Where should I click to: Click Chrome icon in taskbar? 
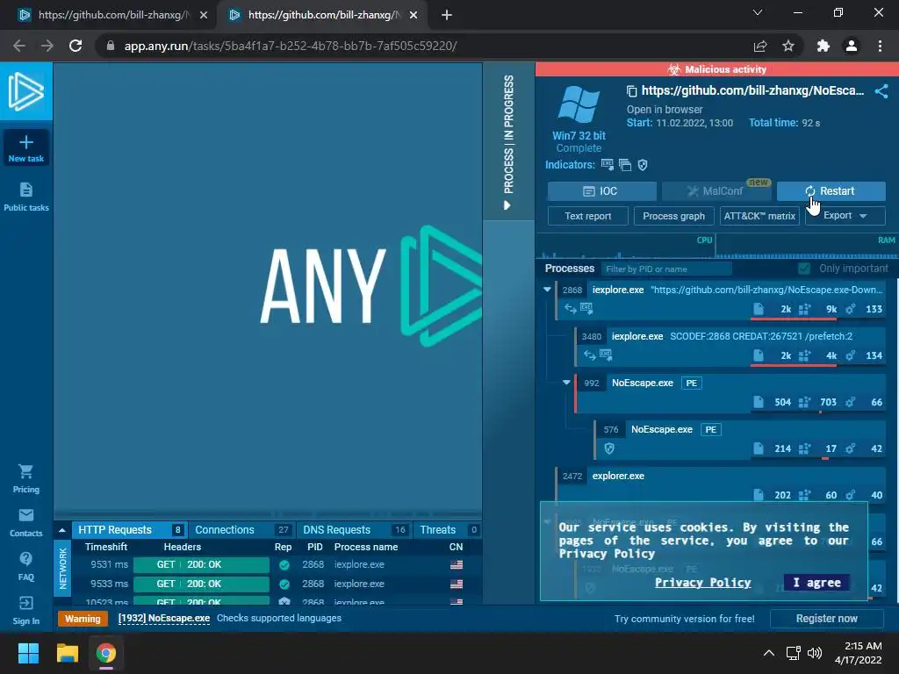click(x=105, y=653)
